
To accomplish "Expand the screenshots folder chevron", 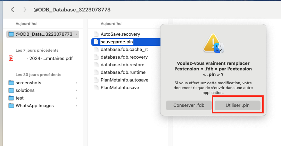I will pyautogui.click(x=76, y=83).
